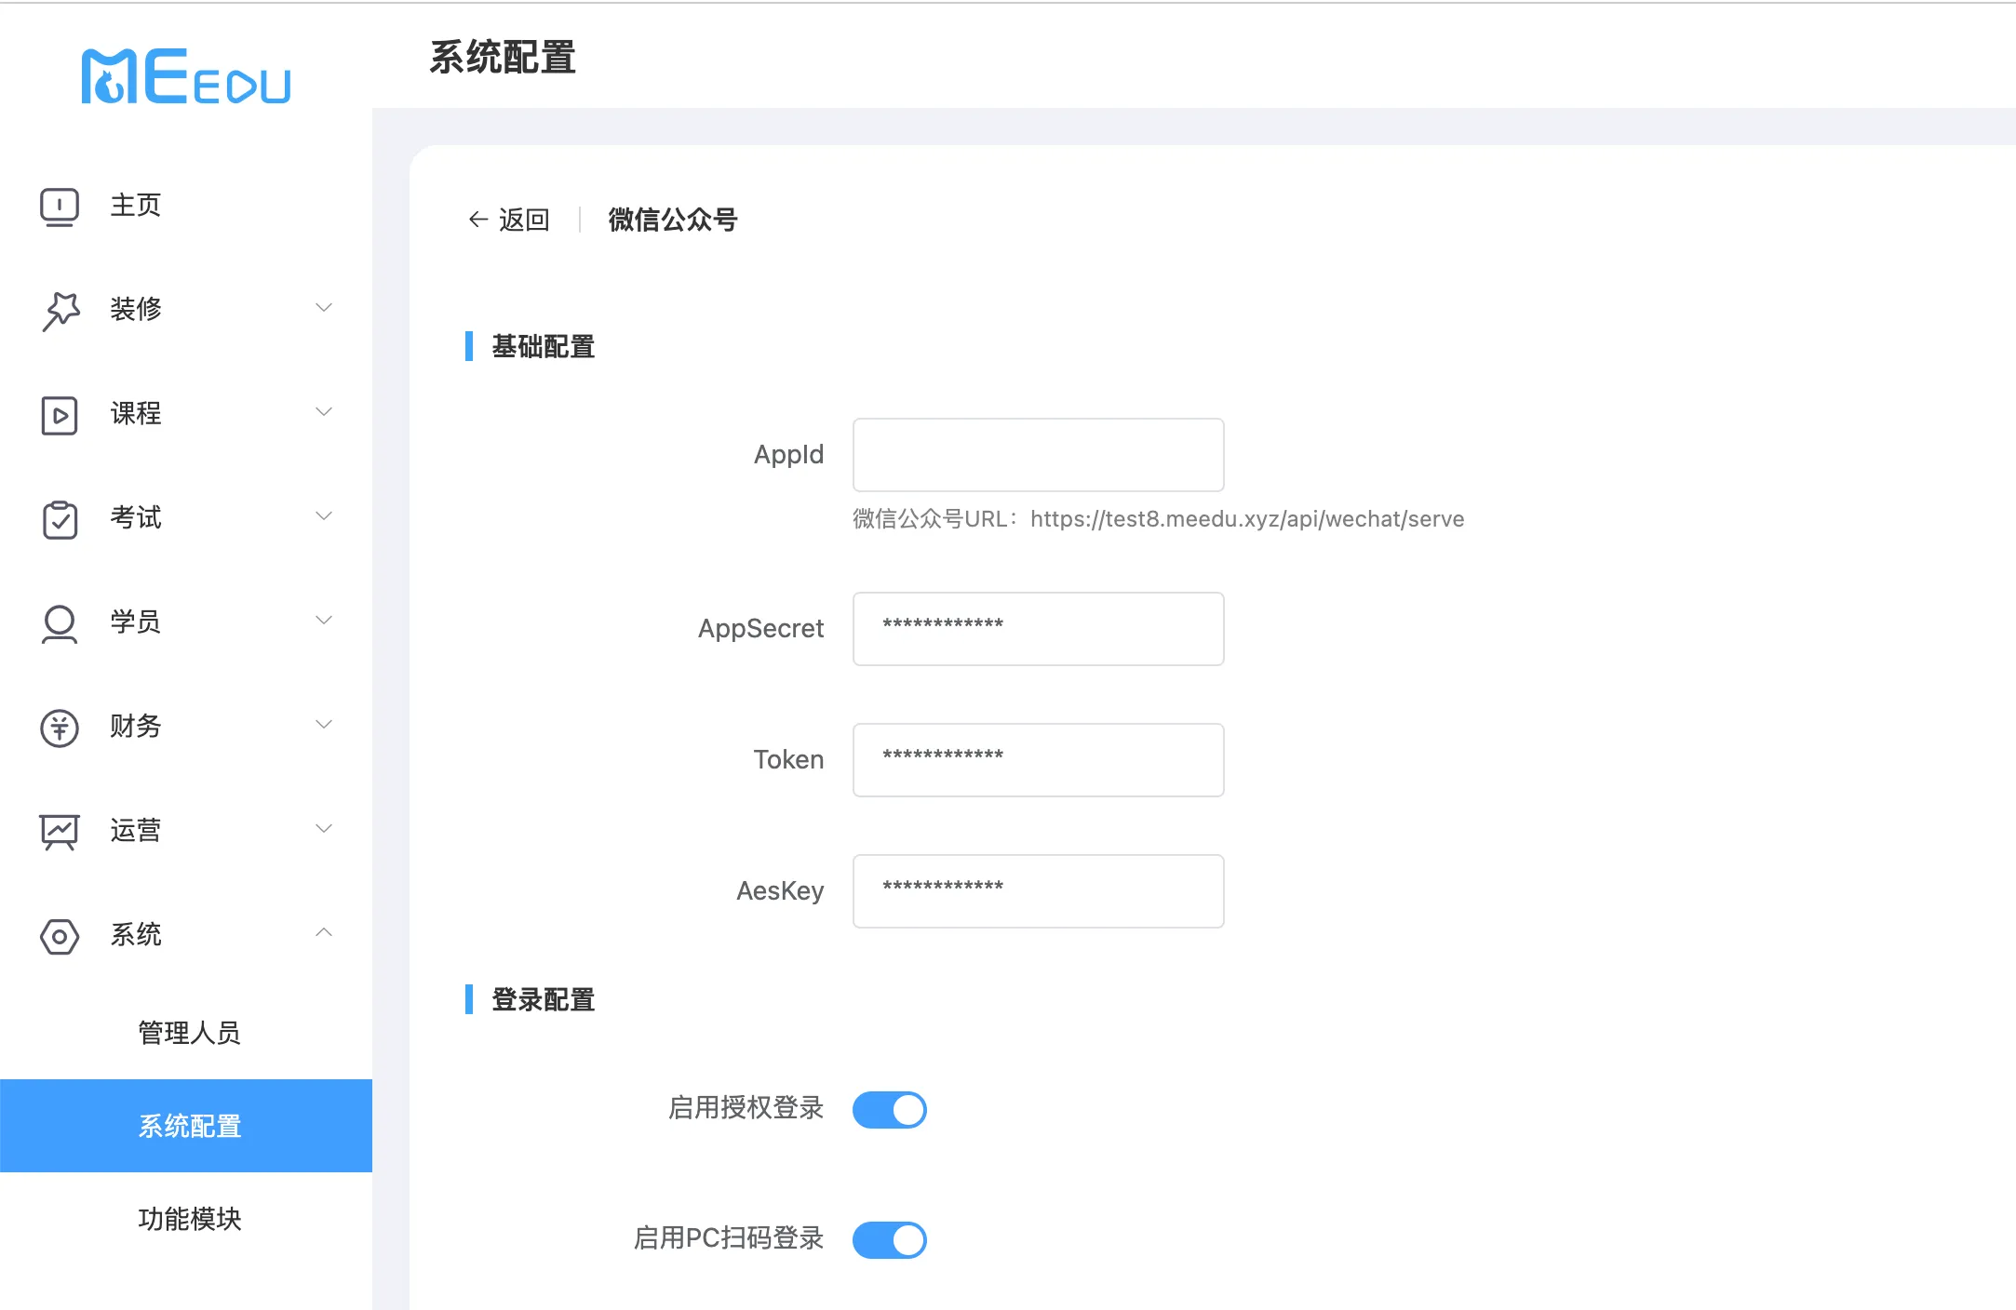Go back using the 返回 link
This screenshot has height=1310, width=2016.
508,220
